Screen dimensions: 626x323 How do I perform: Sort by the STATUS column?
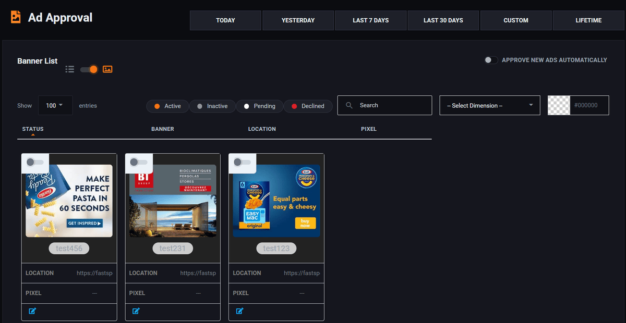point(33,129)
